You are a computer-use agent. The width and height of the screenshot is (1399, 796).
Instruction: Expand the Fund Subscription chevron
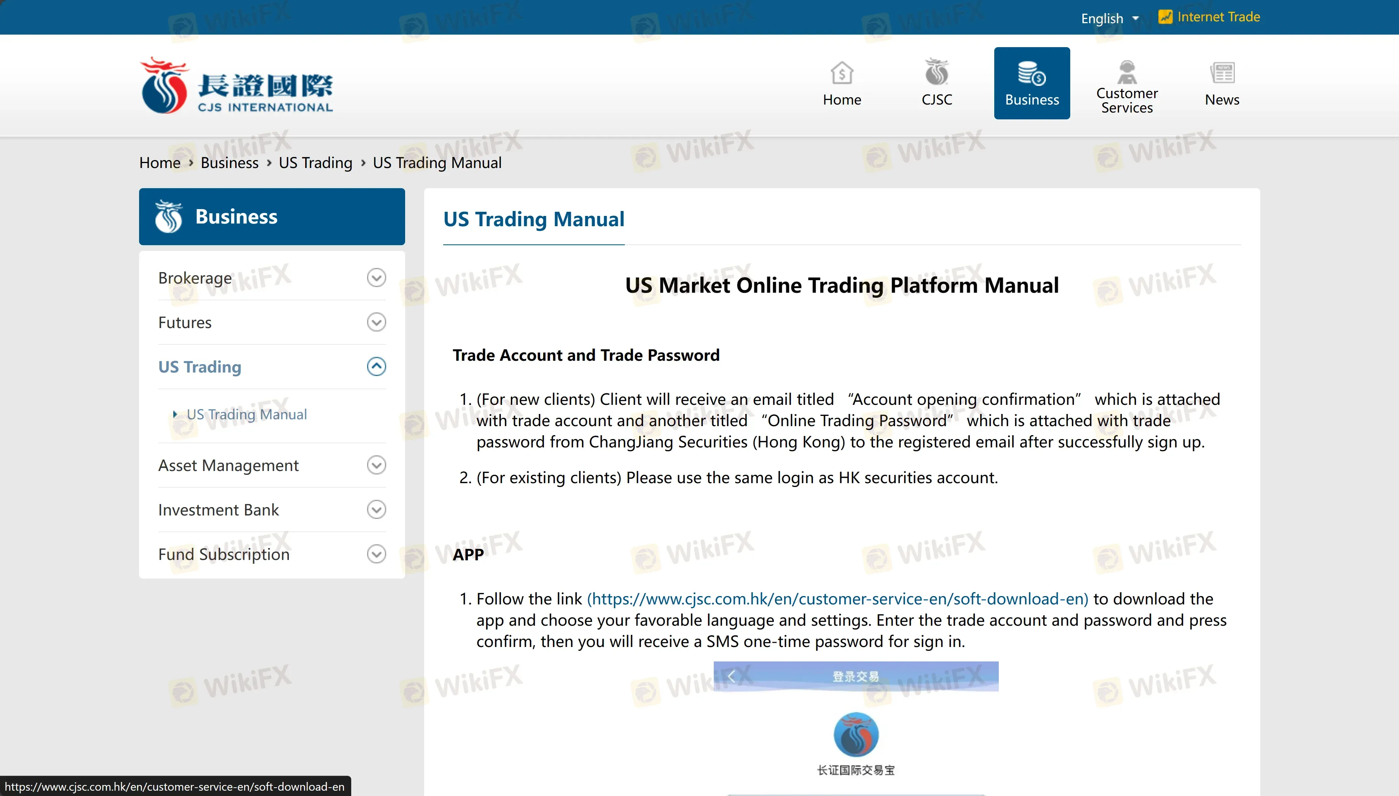click(x=376, y=554)
